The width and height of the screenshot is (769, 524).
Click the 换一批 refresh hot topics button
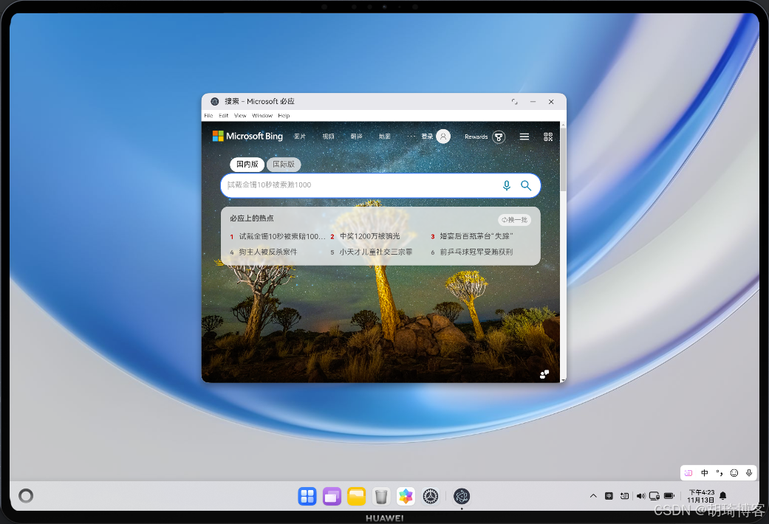513,219
